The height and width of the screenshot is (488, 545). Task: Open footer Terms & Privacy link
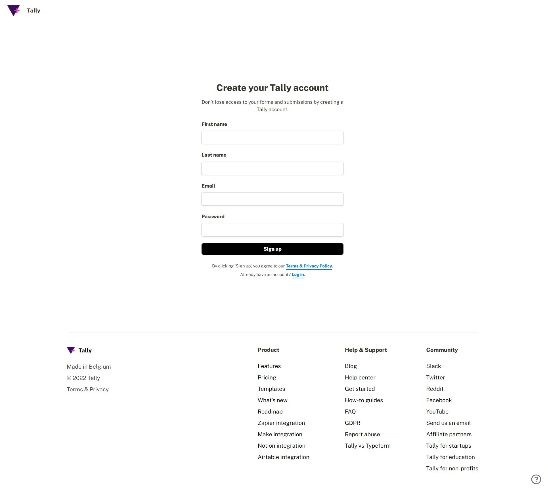(88, 389)
